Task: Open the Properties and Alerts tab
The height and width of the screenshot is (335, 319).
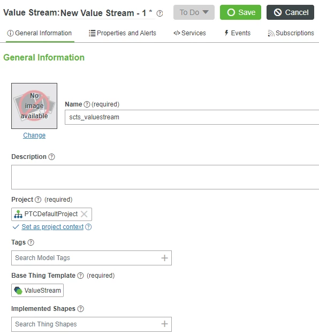Action: tap(123, 33)
